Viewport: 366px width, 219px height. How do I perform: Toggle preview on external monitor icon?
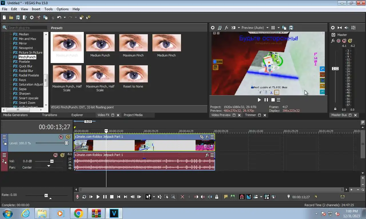[x=220, y=28]
